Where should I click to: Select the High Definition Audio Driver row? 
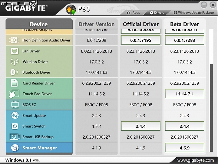tap(39, 40)
